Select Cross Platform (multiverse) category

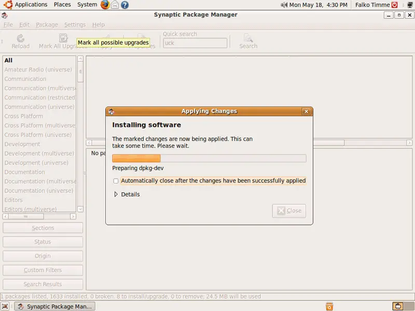(x=39, y=125)
